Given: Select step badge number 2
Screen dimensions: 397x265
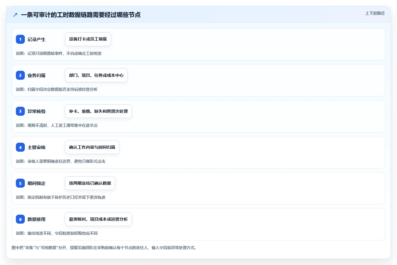Looking at the screenshot, I should (x=20, y=75).
